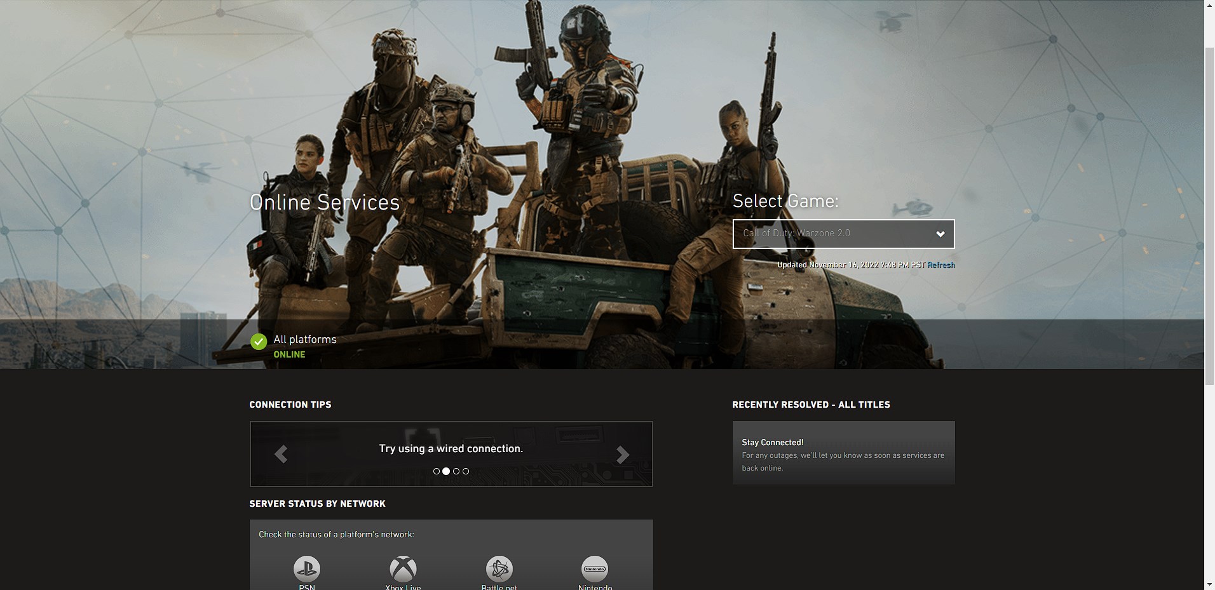Select the Xbox Live network icon
This screenshot has height=590, width=1215.
(403, 568)
